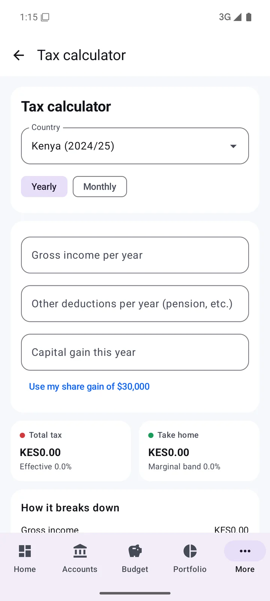Tap the More three-dots icon
Screen dimensions: 270x601
point(245,551)
